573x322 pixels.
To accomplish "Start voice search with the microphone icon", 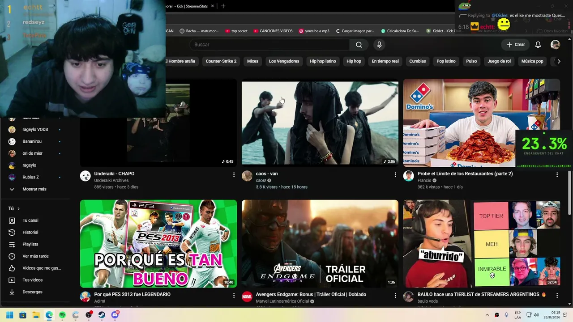I will [x=379, y=45].
